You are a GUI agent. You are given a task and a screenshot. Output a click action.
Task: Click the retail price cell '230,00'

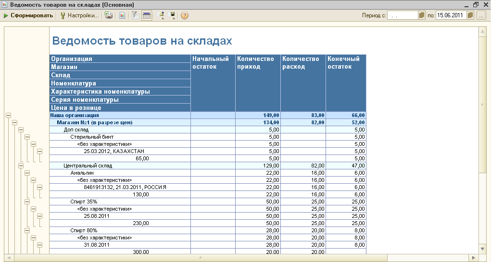[141, 223]
